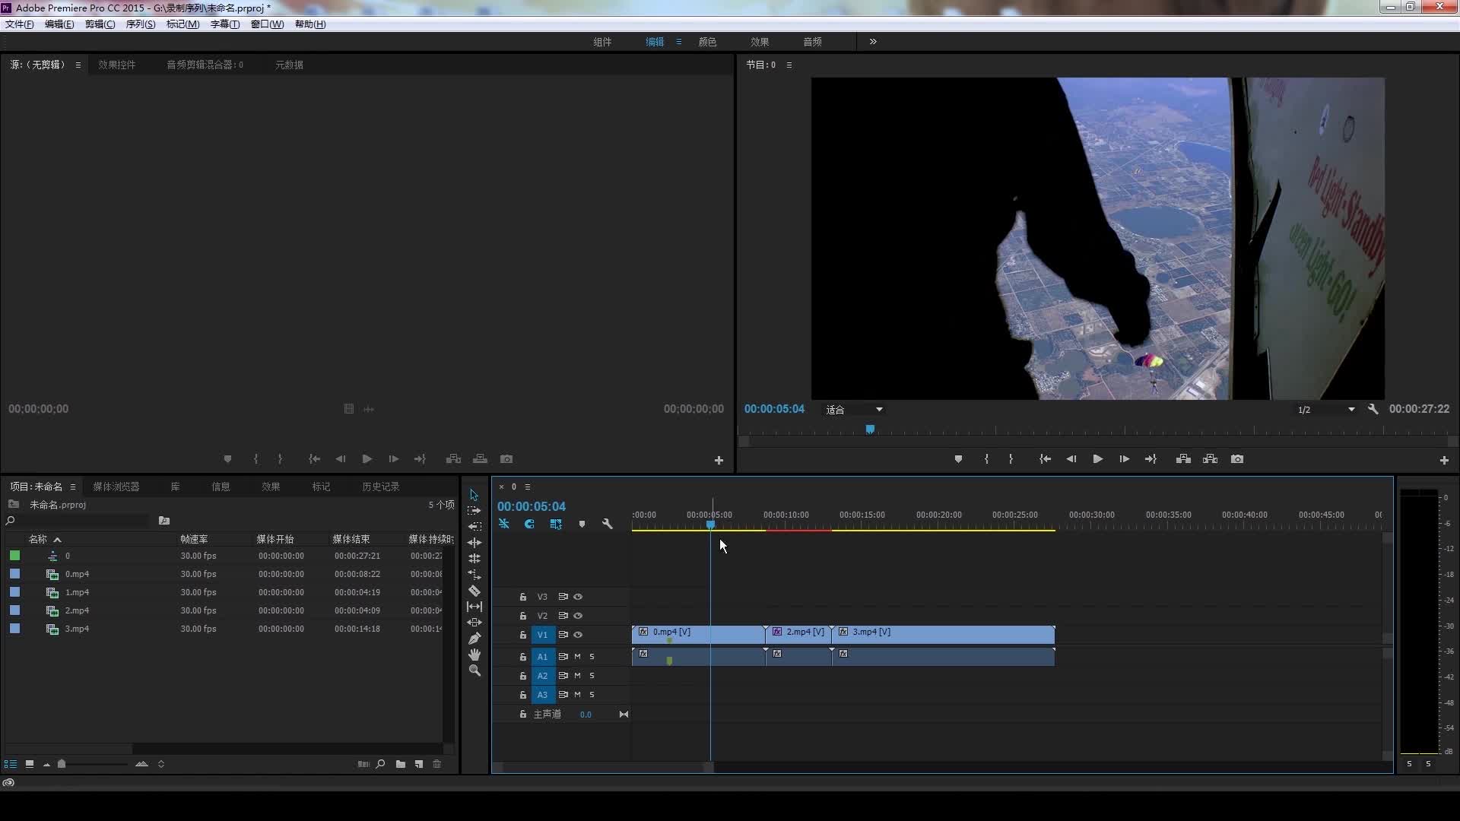The height and width of the screenshot is (821, 1460).
Task: Export frame from source monitor camera icon
Action: click(x=506, y=459)
